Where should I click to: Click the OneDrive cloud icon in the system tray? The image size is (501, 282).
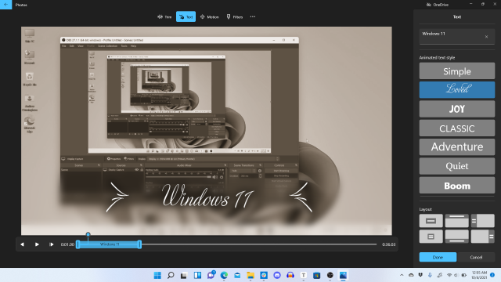pyautogui.click(x=411, y=275)
